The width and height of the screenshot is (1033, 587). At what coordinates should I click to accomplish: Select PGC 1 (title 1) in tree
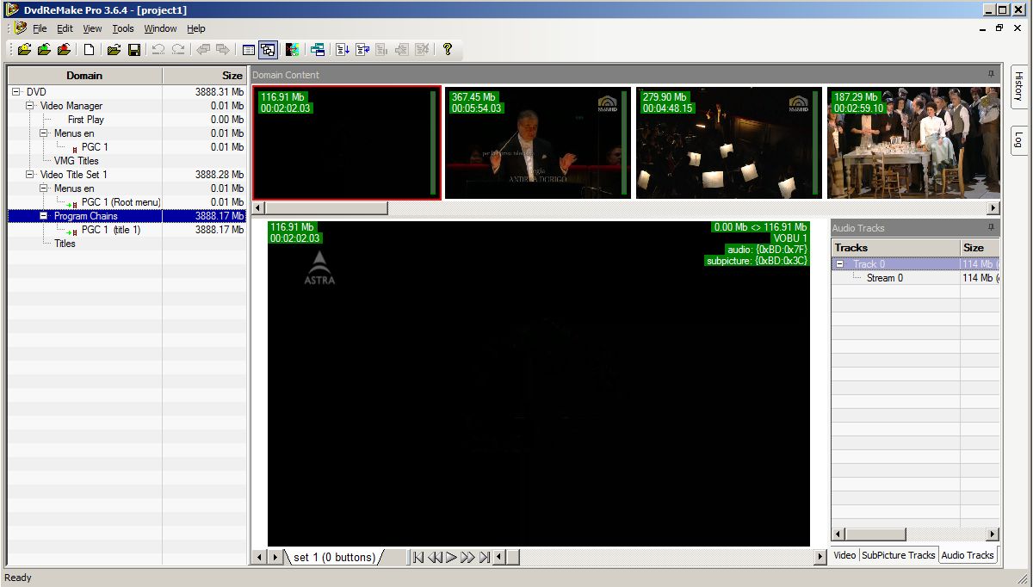pyautogui.click(x=110, y=230)
